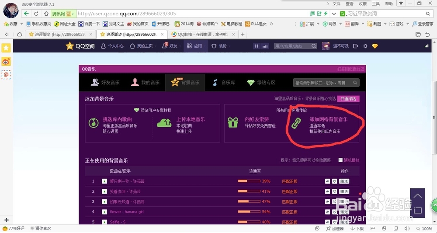Switch to 好友音乐 tab
437x233 pixels.
point(105,83)
